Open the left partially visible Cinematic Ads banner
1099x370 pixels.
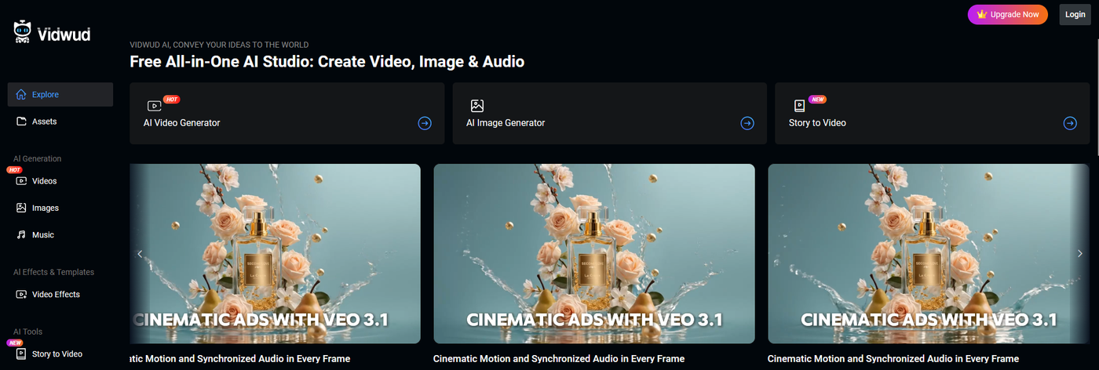click(x=275, y=253)
